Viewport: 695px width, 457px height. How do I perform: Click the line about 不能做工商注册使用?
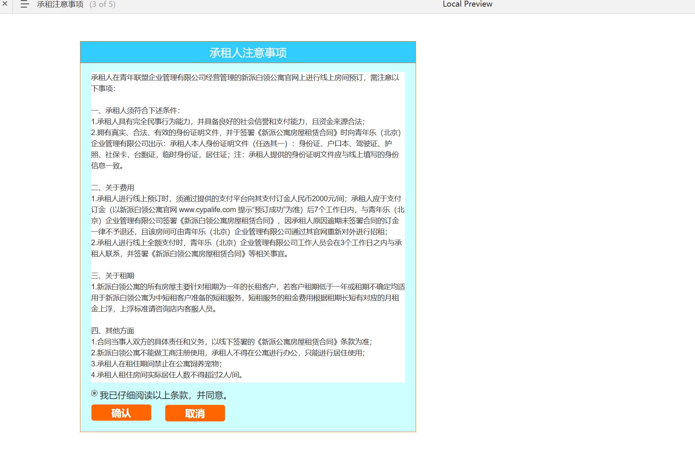[228, 353]
